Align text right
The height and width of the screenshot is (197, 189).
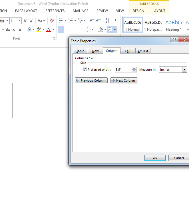pyautogui.click(x=73, y=30)
